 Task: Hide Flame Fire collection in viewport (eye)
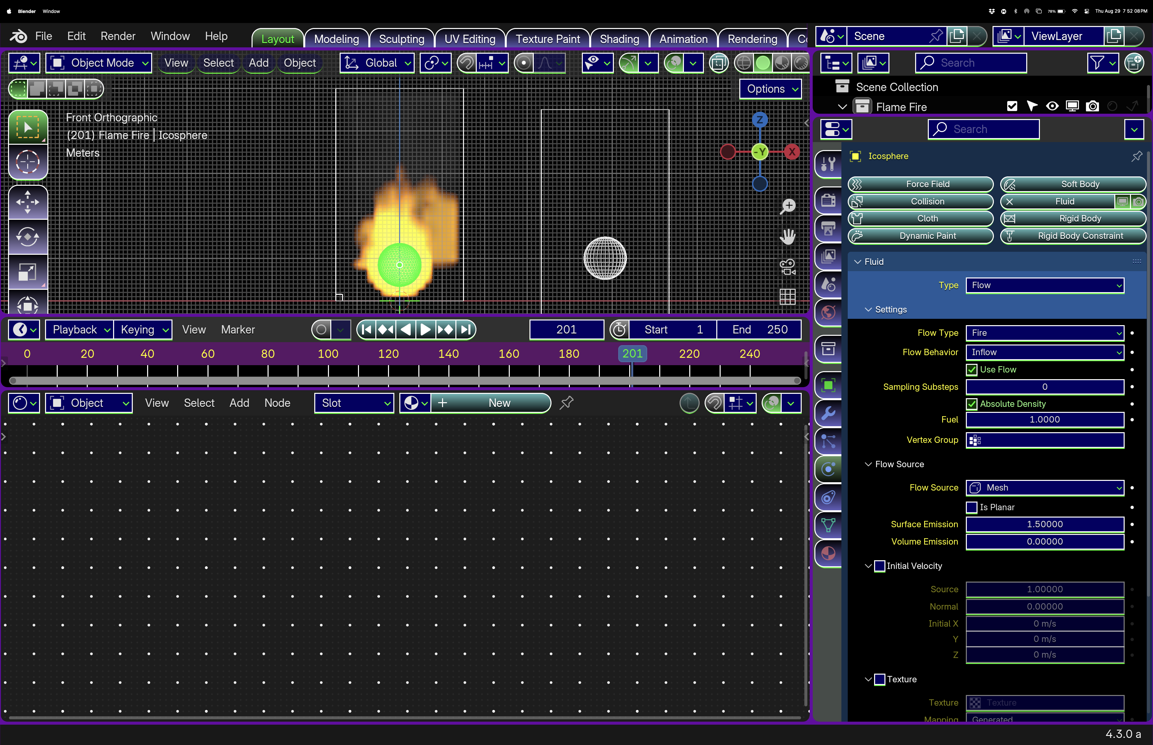pyautogui.click(x=1052, y=106)
